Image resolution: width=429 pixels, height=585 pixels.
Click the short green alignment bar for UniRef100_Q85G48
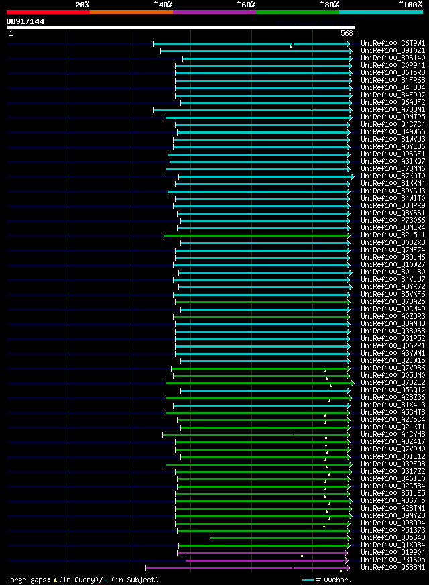click(x=279, y=538)
